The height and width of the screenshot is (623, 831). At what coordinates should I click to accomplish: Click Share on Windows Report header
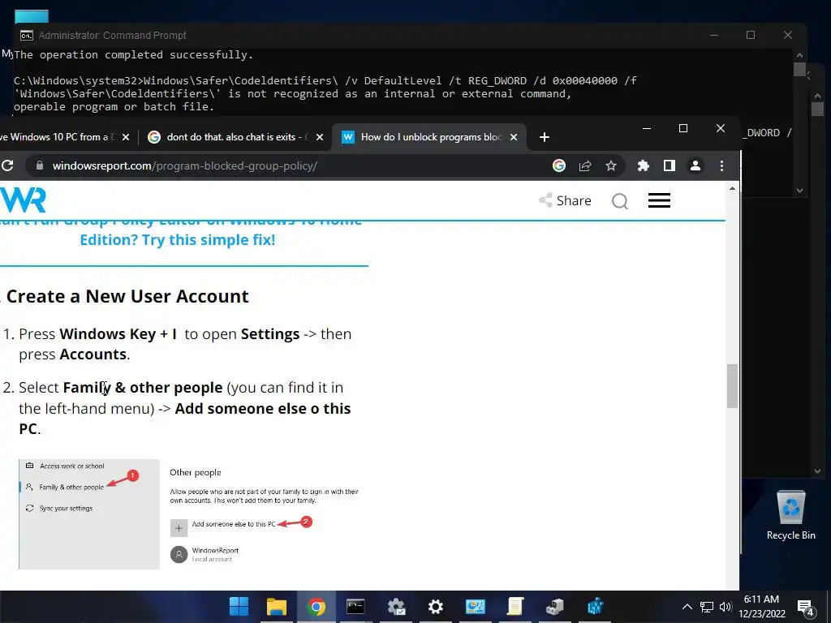point(565,201)
